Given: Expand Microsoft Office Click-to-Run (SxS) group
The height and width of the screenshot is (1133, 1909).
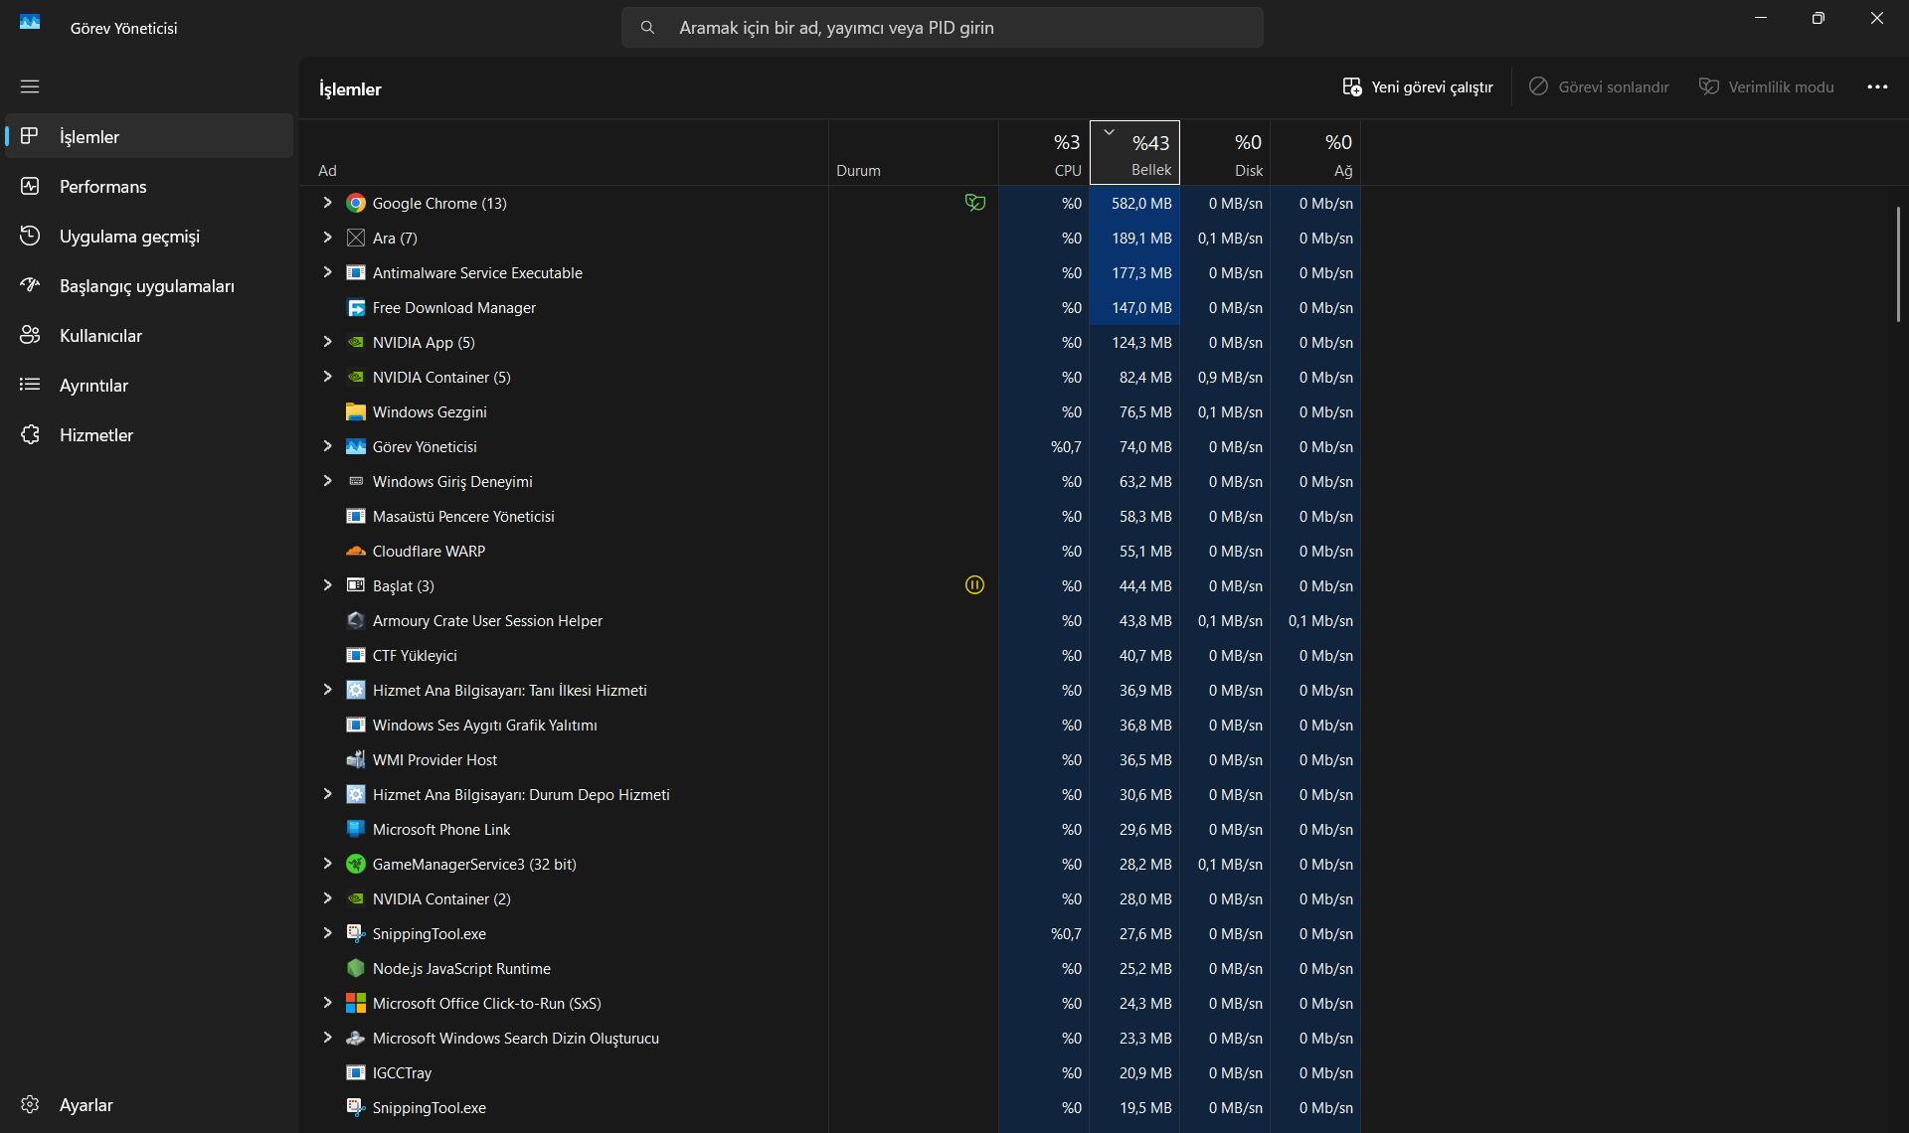Looking at the screenshot, I should coord(327,1003).
